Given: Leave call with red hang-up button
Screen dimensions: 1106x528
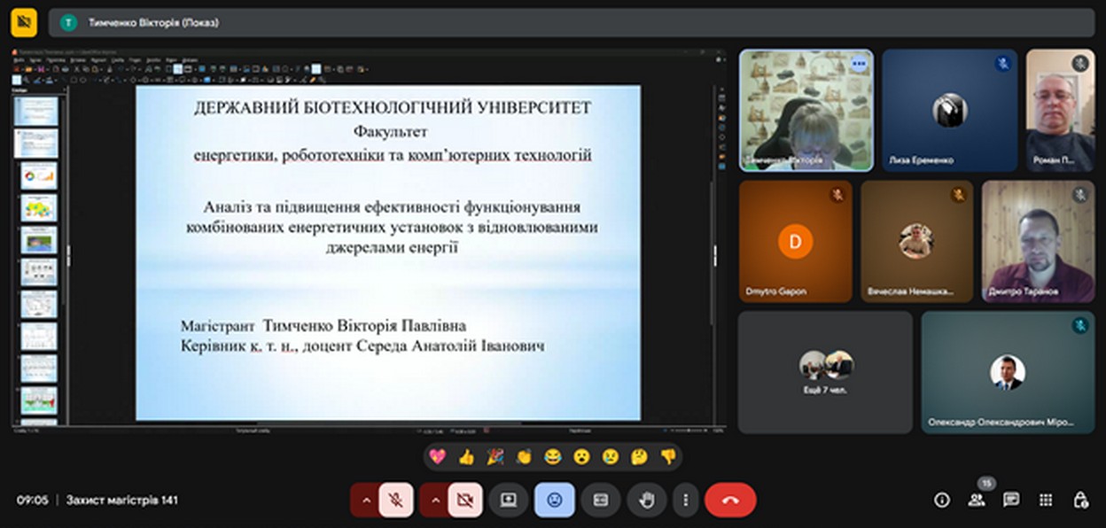Looking at the screenshot, I should (x=730, y=501).
